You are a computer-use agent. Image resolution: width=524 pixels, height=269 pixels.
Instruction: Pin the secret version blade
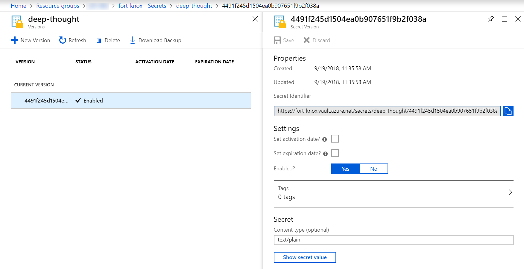point(491,19)
